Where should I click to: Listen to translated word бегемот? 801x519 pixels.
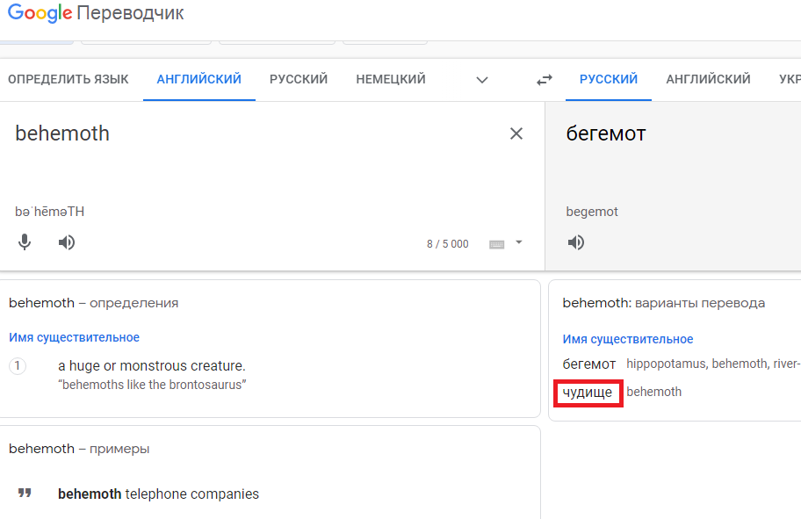(x=576, y=242)
